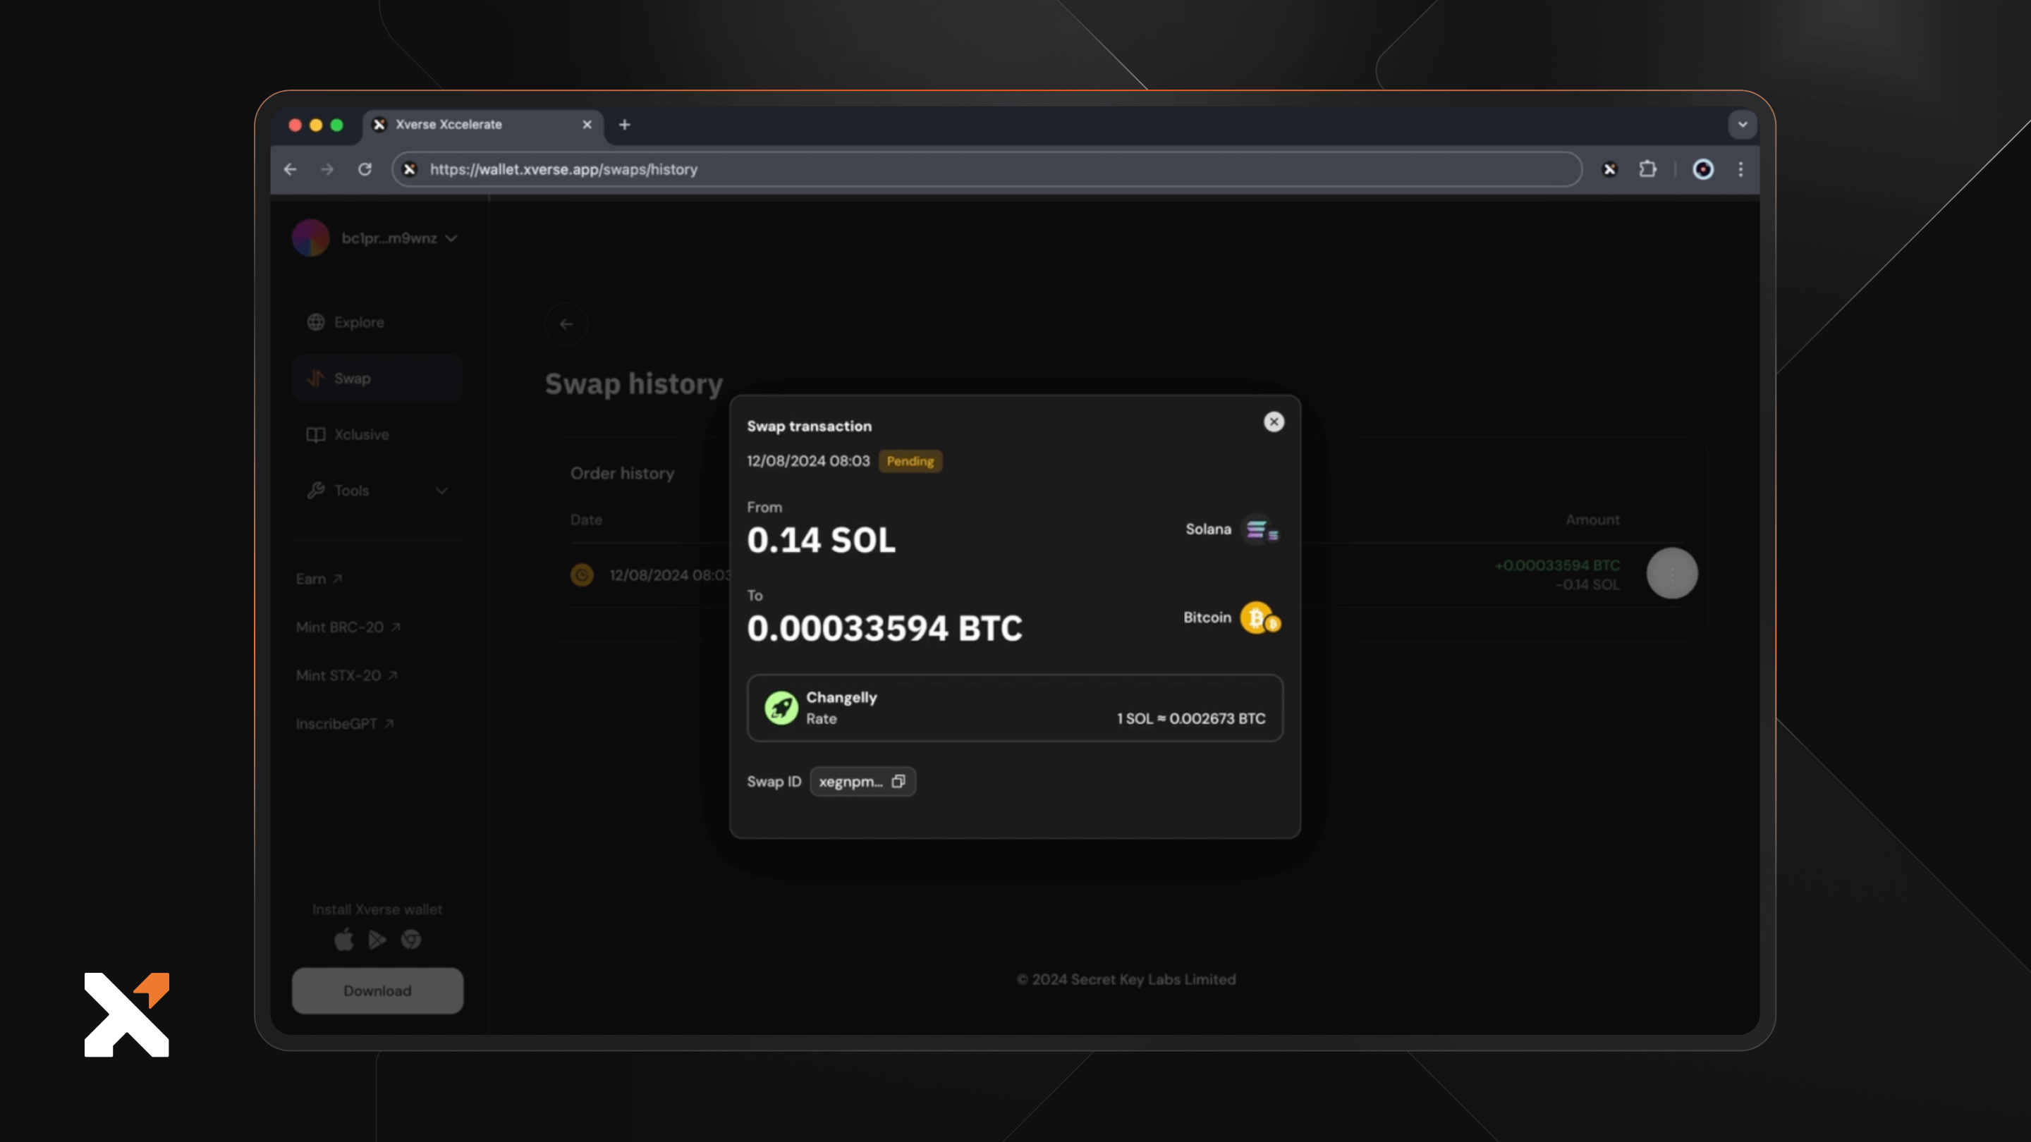This screenshot has width=2031, height=1142.
Task: Open the Xverse extension icon in toolbar
Action: [1610, 169]
